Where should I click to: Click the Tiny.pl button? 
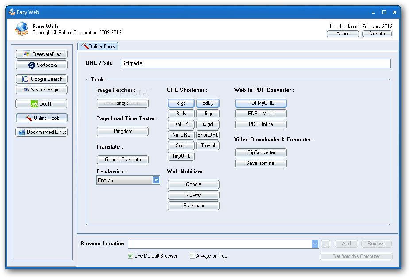[x=208, y=145]
